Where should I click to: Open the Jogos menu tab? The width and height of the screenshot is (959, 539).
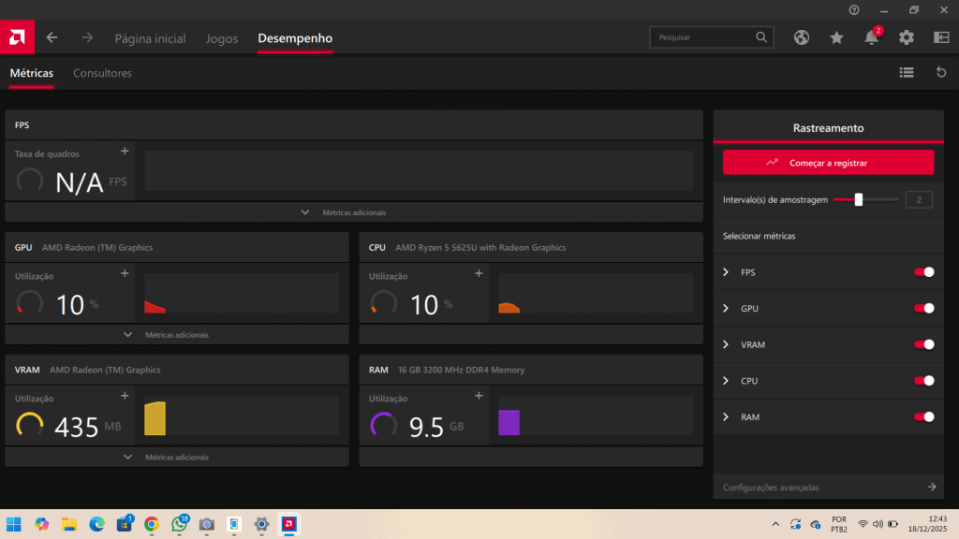[x=222, y=38]
